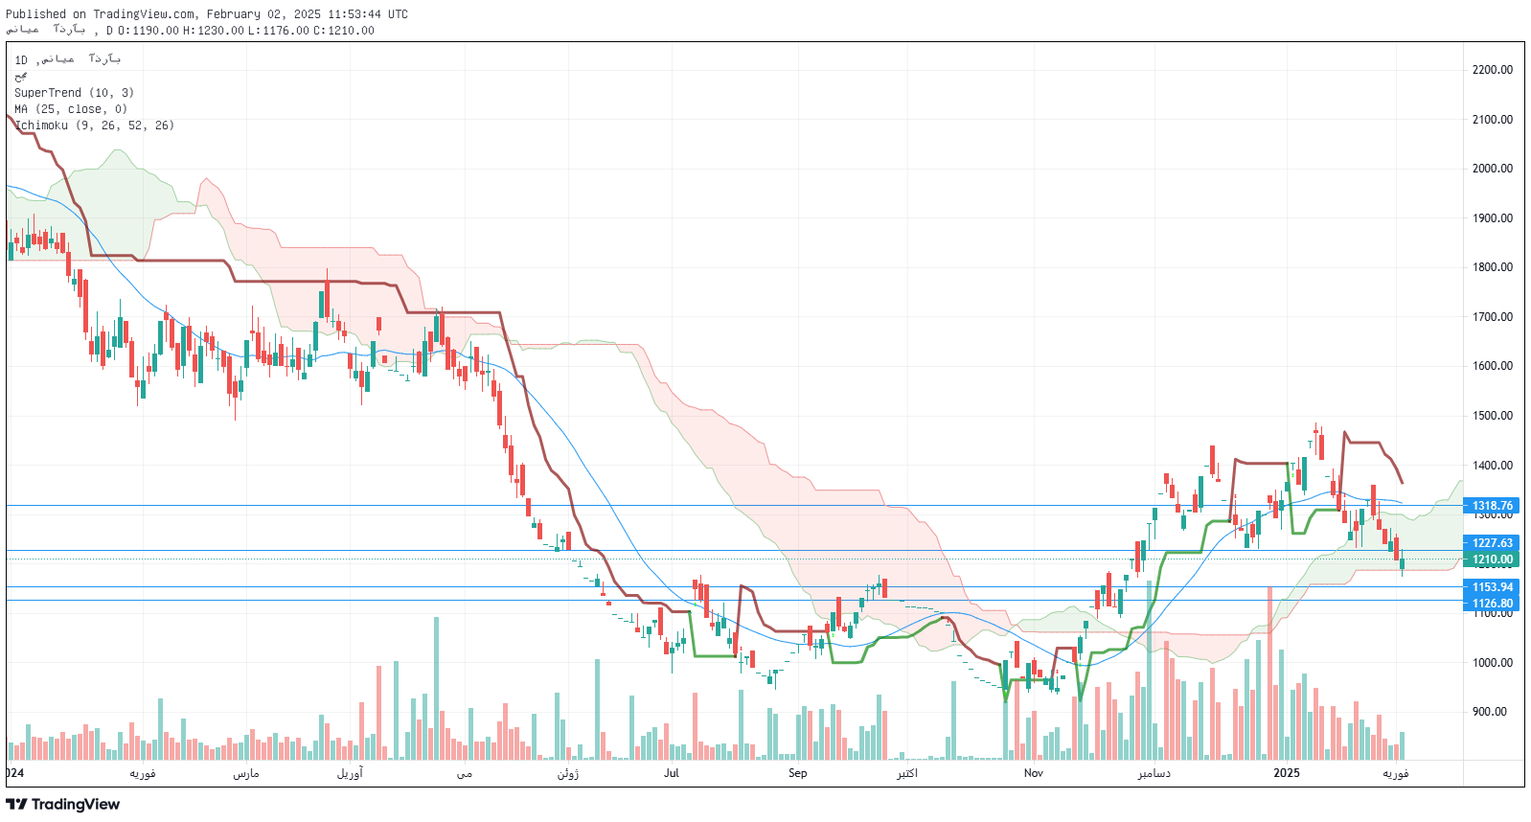Viewport: 1531px width, 822px height.
Task: Click the OHLC values line with C:1210.00
Action: (190, 31)
